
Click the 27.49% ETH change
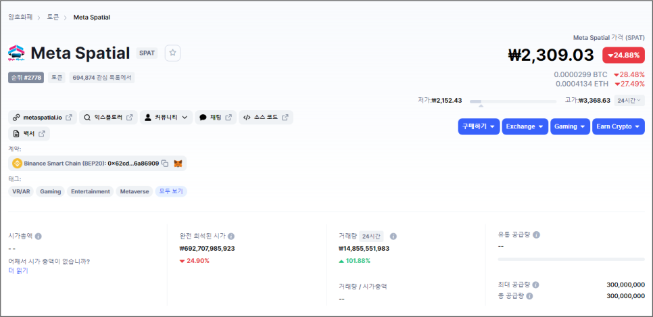[x=629, y=84]
